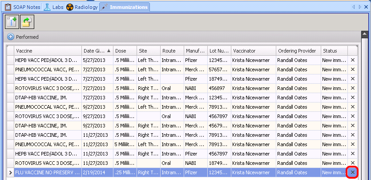The width and height of the screenshot is (371, 180).
Task: Sort by Ordering Provider column header
Action: tap(298, 51)
